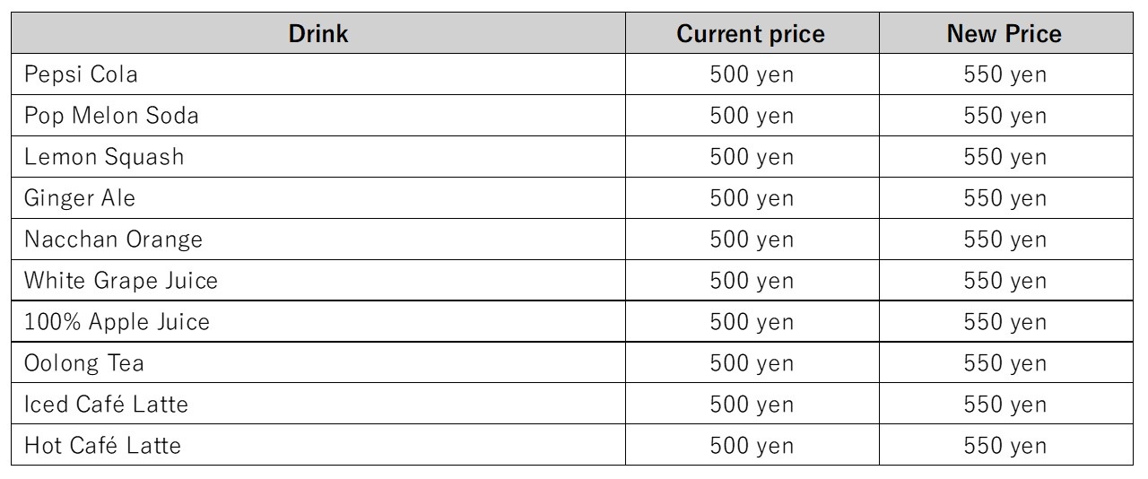Click the Hot Café Latte cell
The image size is (1148, 479).
(102, 446)
